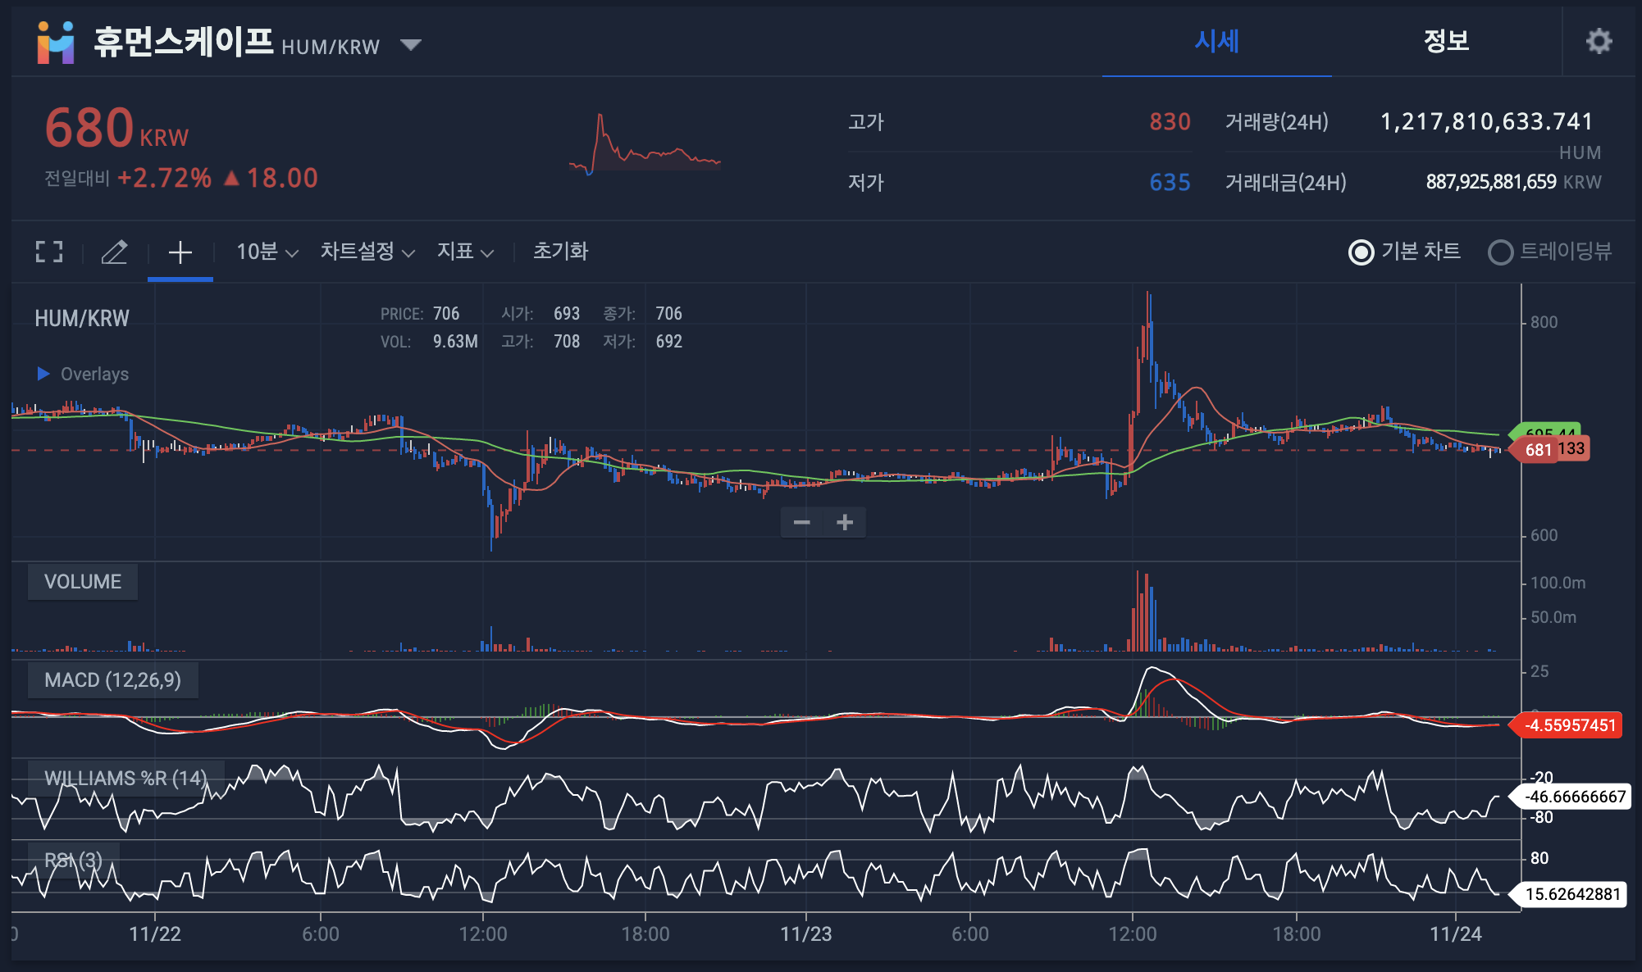Click the exchange logo icon

click(x=56, y=43)
